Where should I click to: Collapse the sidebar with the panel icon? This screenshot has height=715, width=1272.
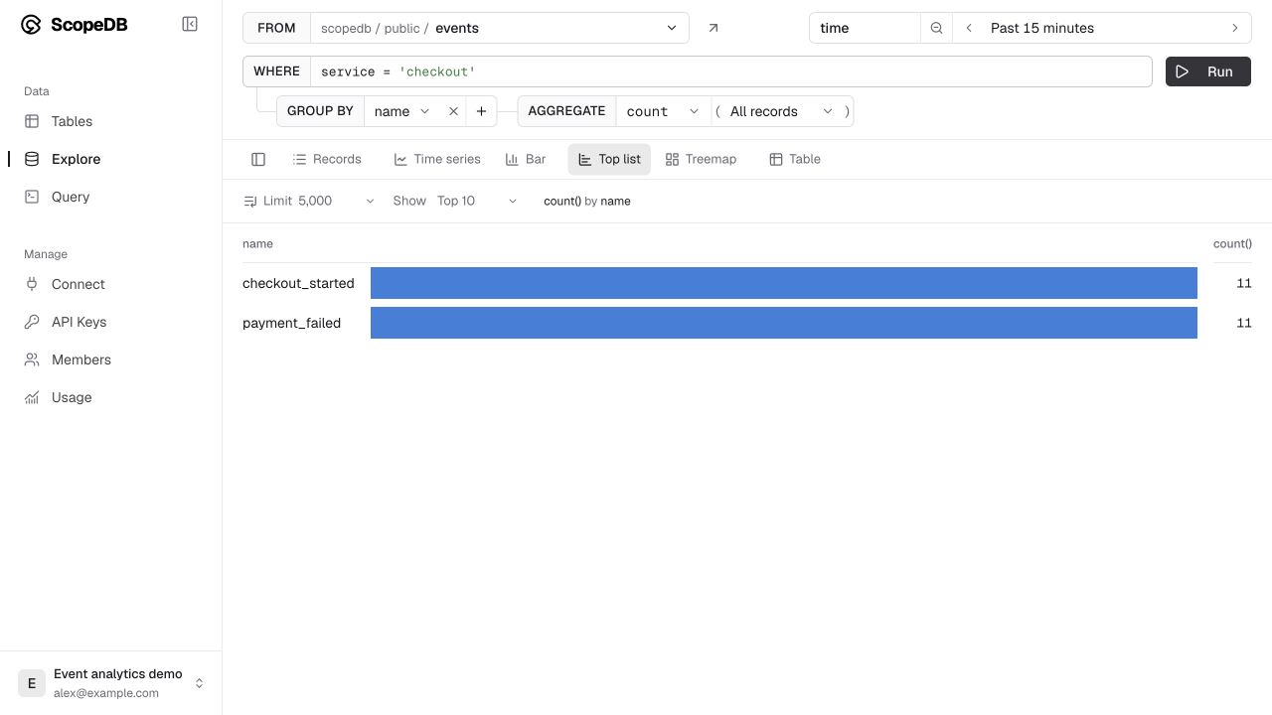coord(190,24)
